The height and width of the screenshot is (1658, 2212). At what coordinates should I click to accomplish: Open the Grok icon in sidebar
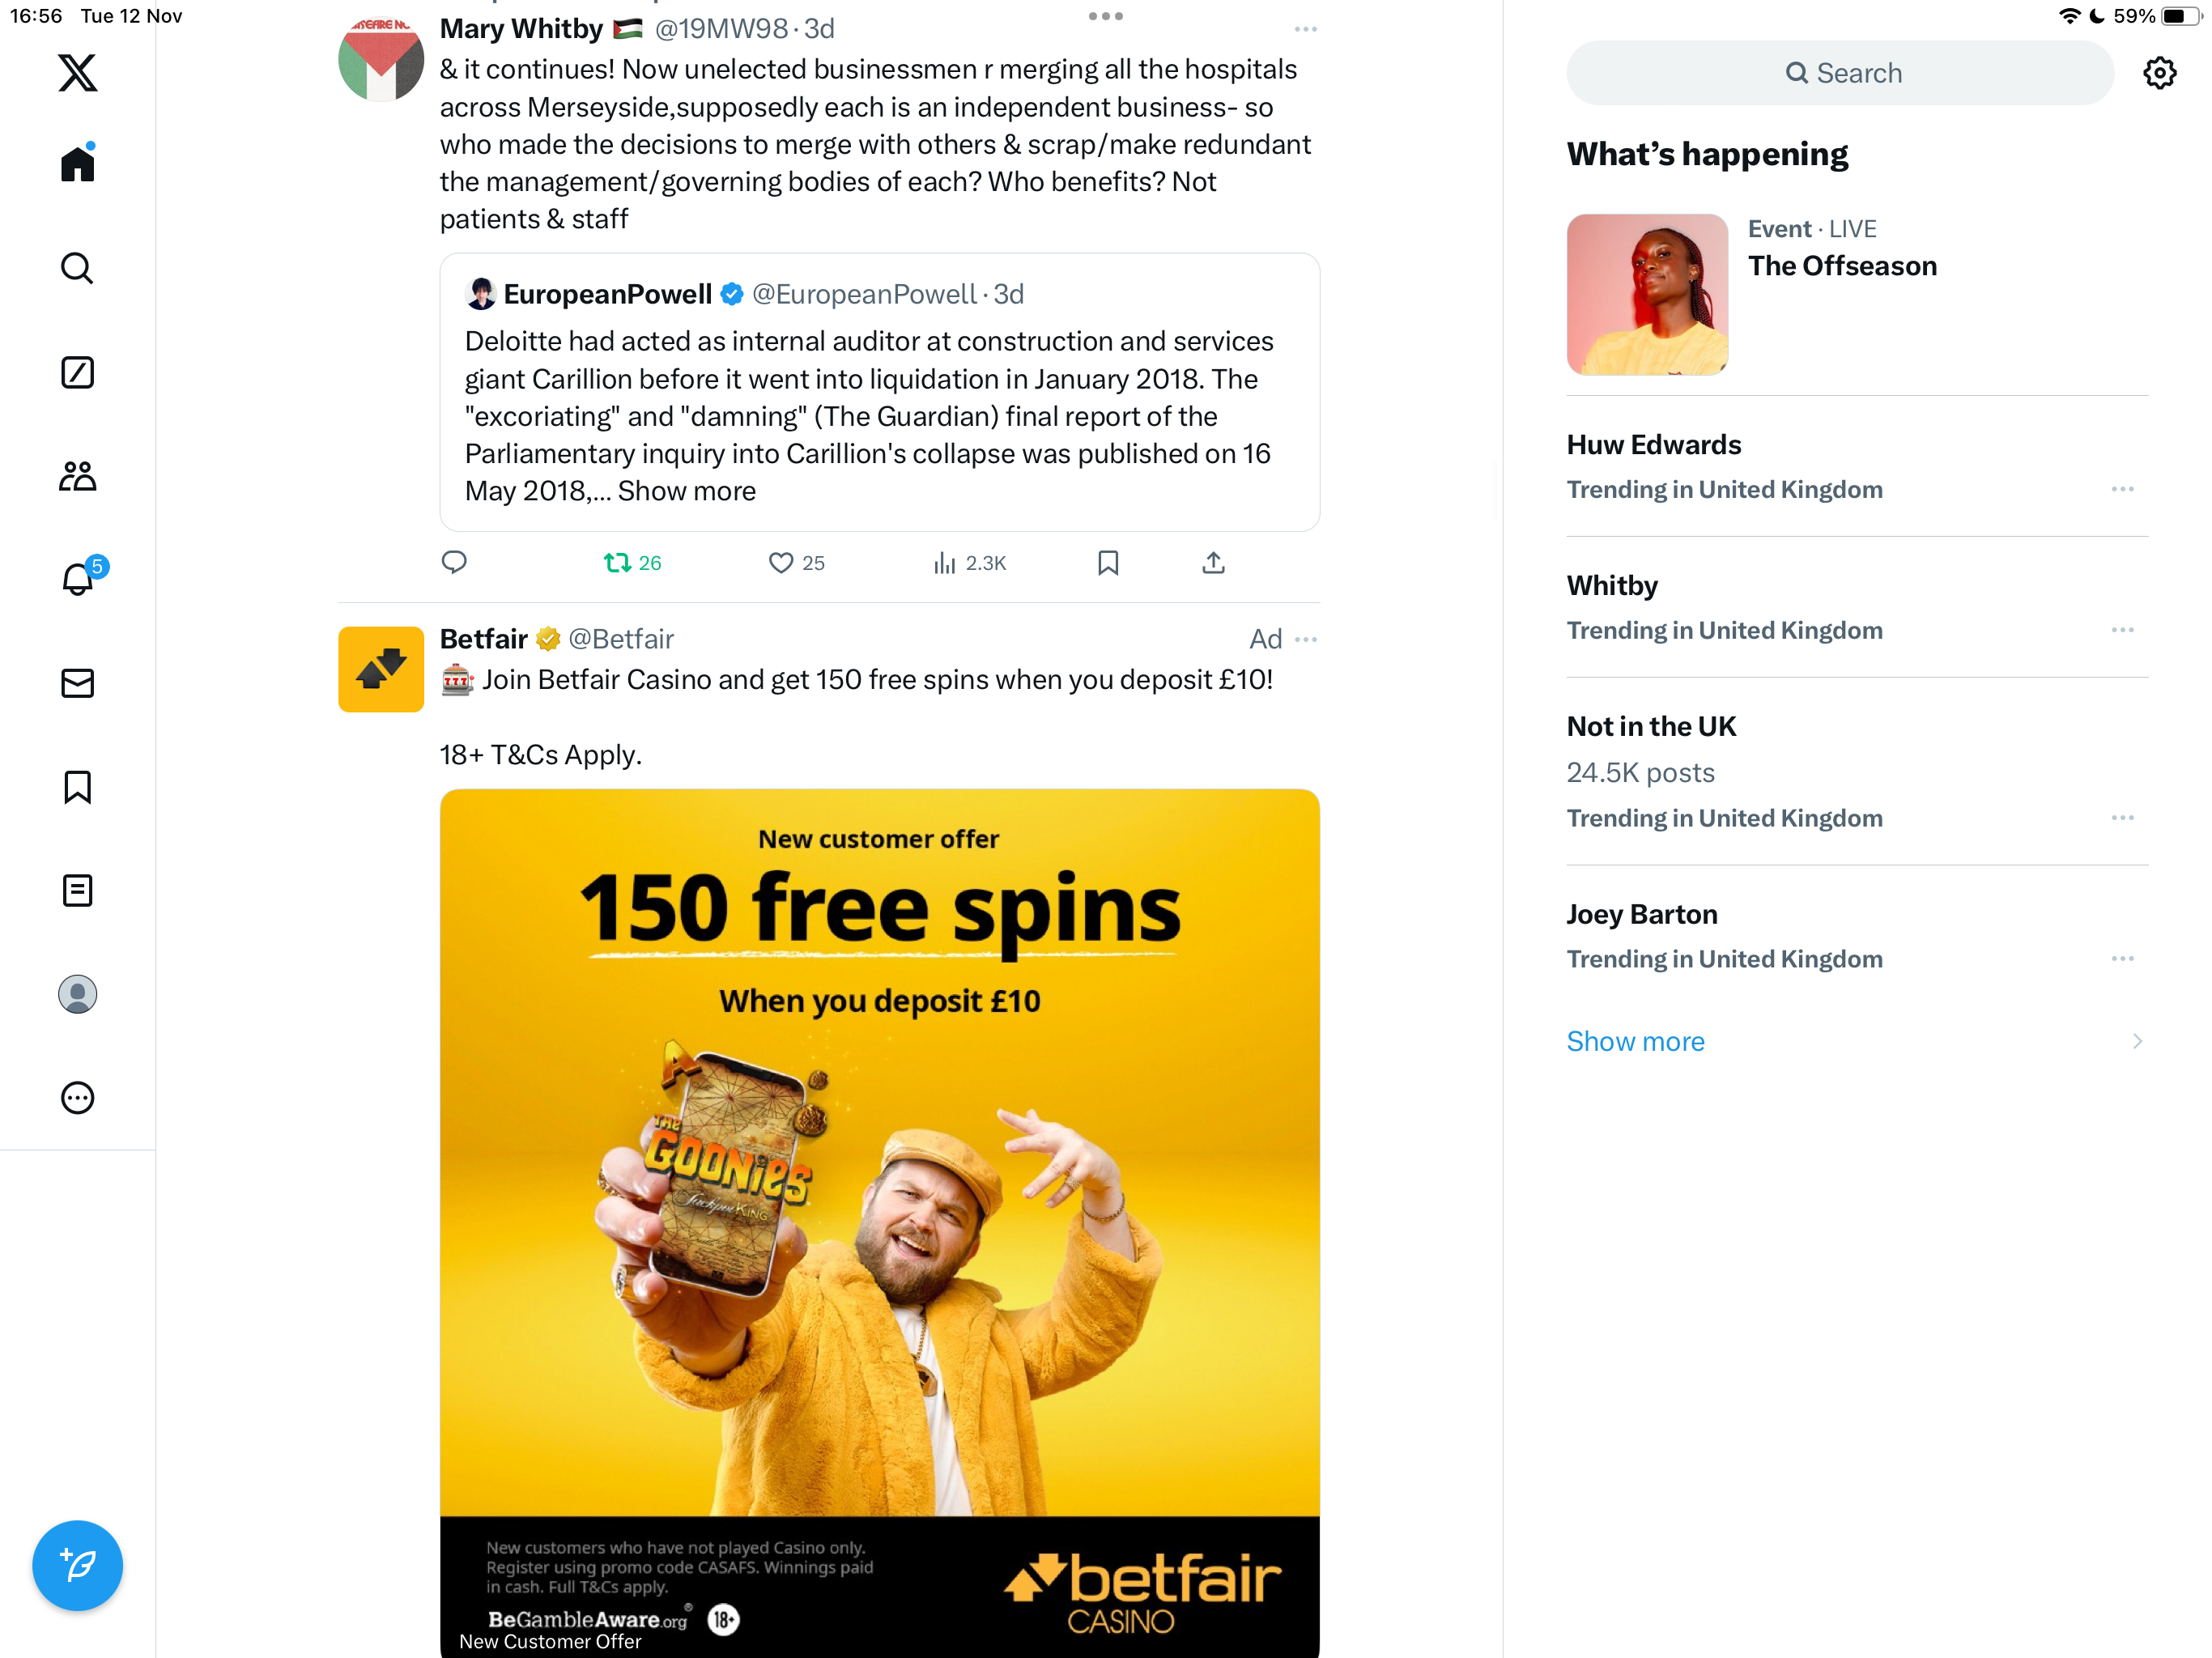77,372
